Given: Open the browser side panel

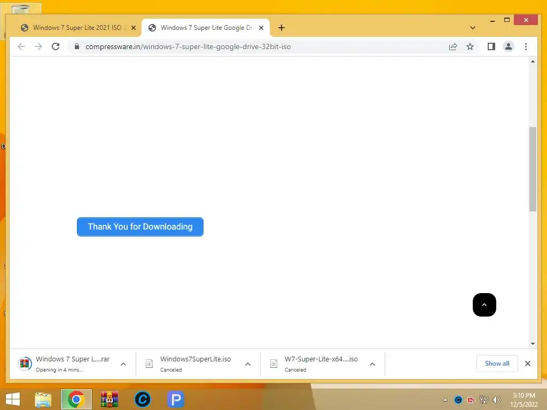Looking at the screenshot, I should pos(491,47).
